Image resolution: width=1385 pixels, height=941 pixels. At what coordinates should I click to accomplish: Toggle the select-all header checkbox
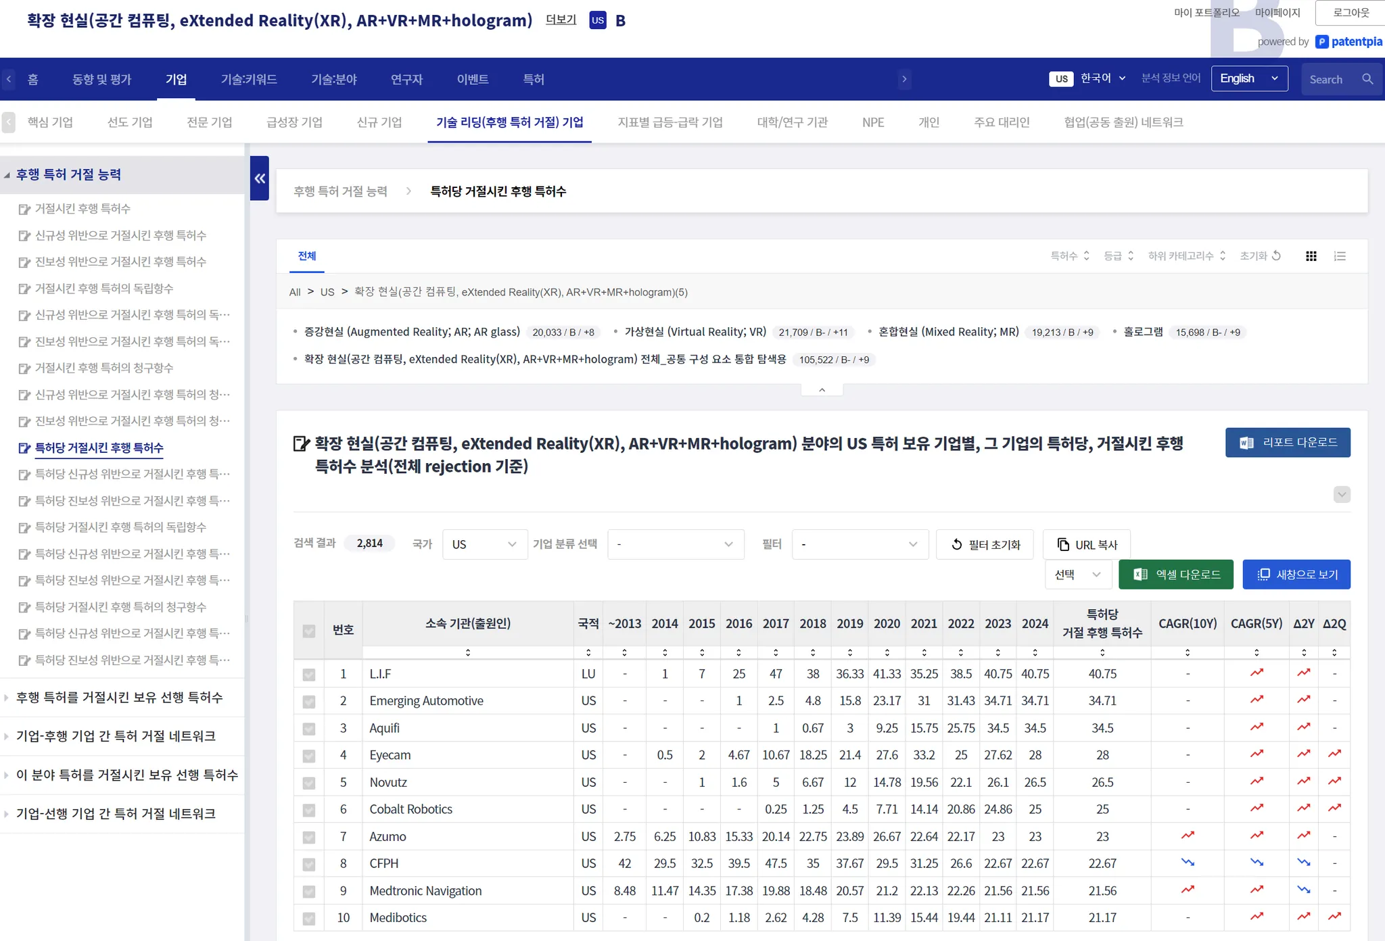click(x=309, y=631)
